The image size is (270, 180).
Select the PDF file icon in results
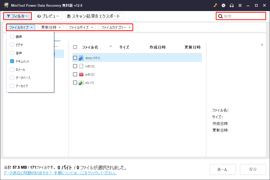[x=81, y=74]
